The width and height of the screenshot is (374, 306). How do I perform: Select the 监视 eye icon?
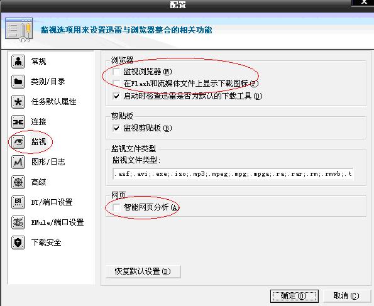tap(18, 142)
